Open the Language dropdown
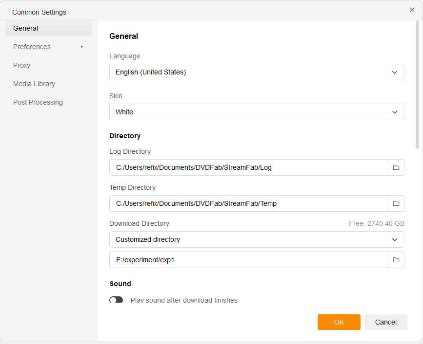423x344 pixels. pos(257,72)
